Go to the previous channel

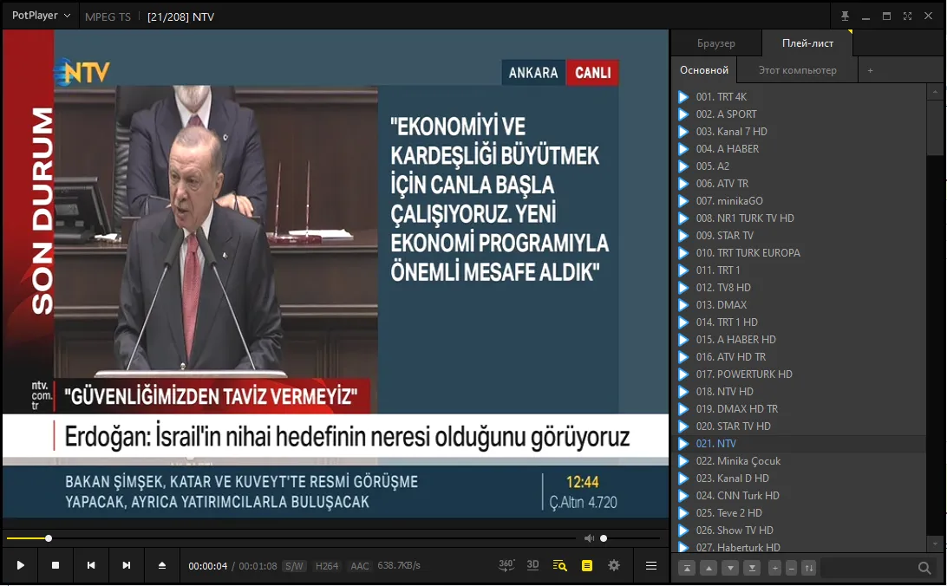point(90,565)
